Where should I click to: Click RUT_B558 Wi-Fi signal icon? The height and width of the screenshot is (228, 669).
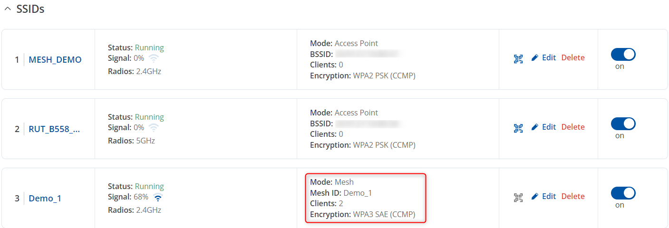pos(154,128)
